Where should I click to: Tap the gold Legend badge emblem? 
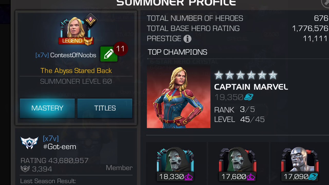pyautogui.click(x=88, y=41)
